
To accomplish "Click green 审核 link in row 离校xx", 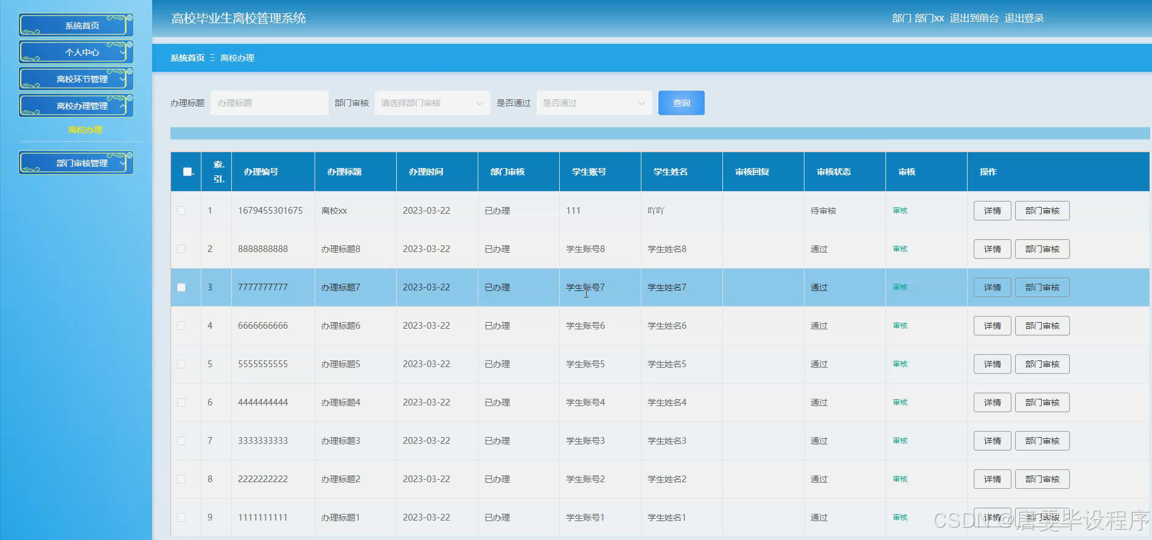I will click(900, 211).
